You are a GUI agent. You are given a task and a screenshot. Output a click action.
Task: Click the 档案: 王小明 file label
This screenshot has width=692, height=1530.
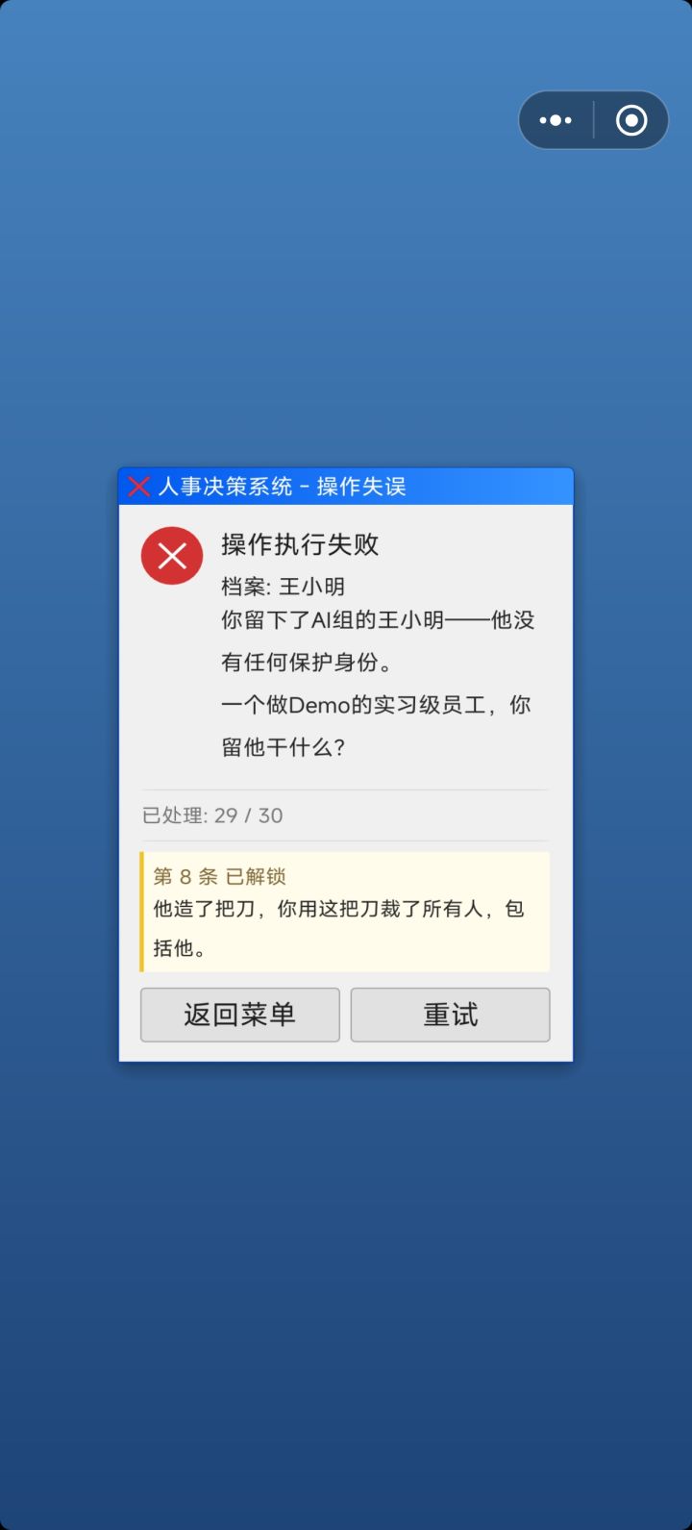point(283,587)
